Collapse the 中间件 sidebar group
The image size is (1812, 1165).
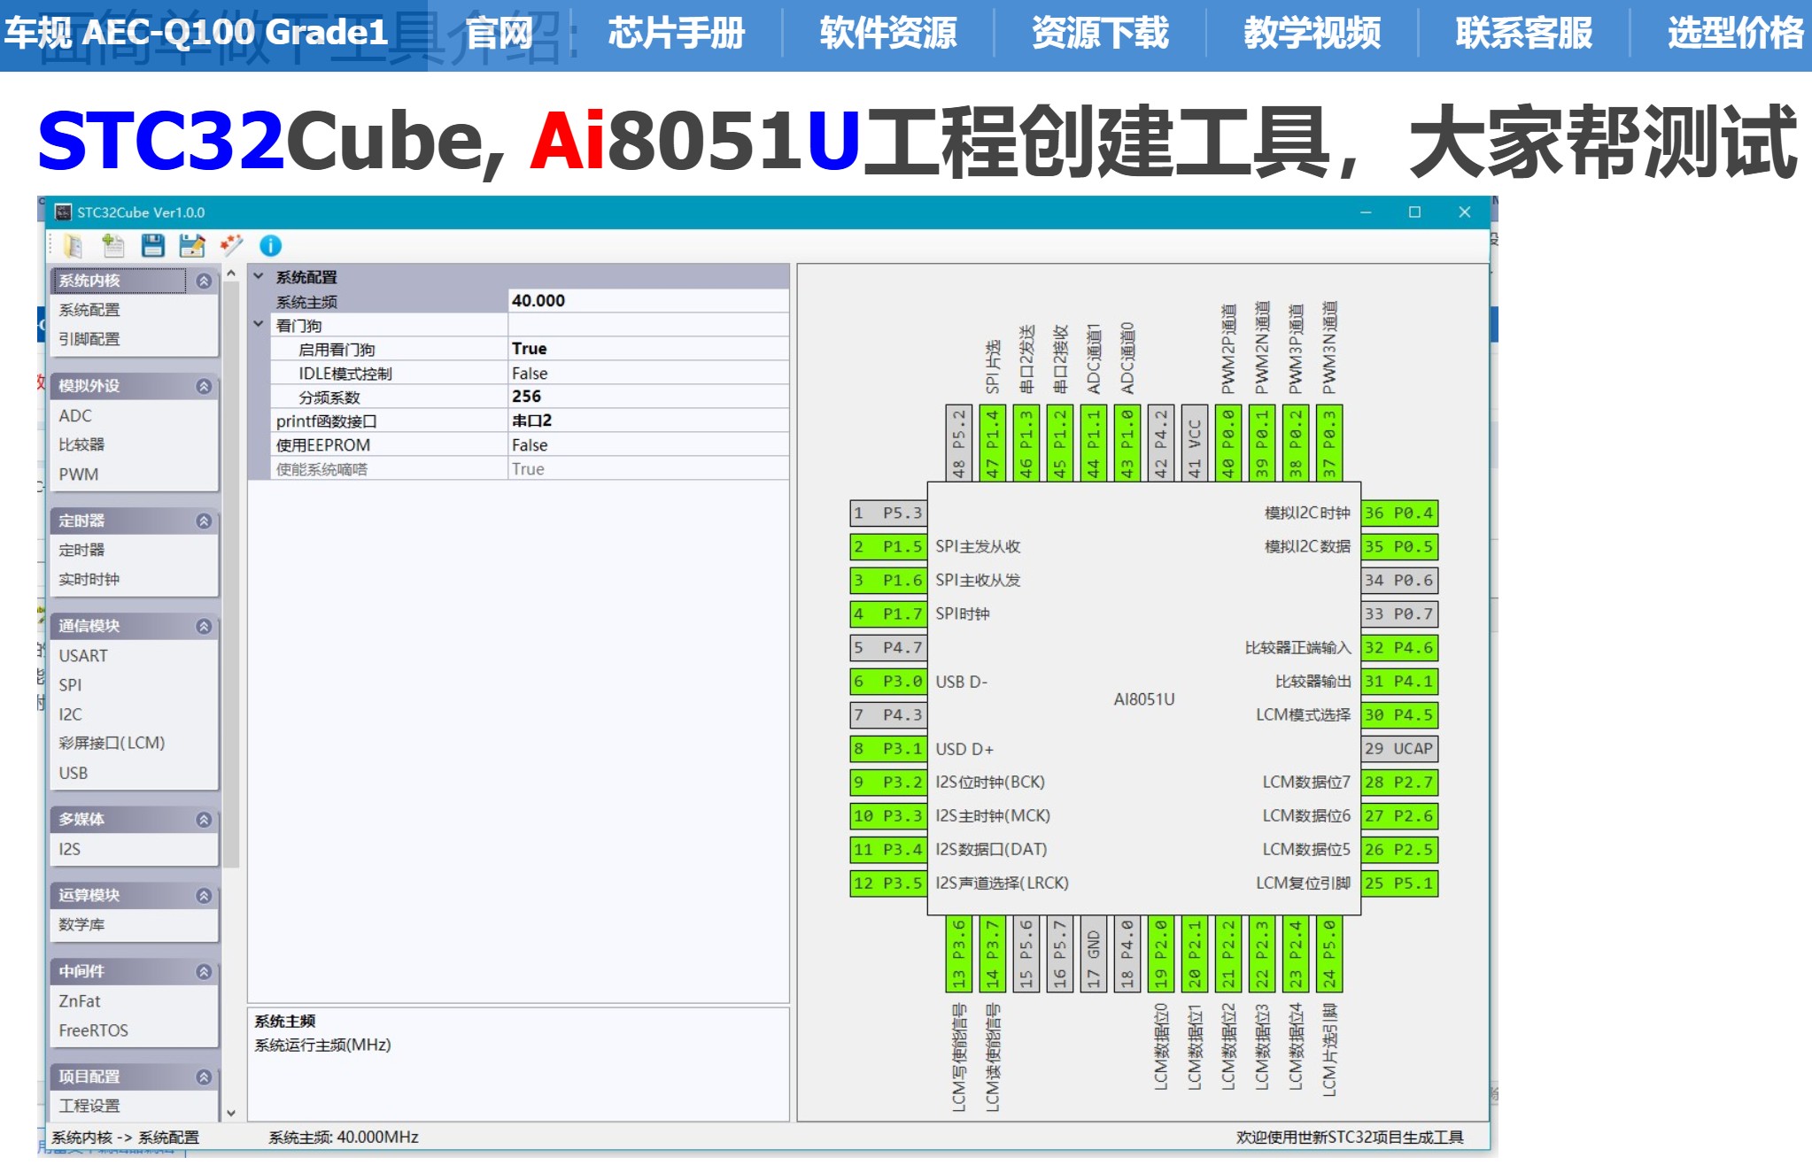coord(204,971)
